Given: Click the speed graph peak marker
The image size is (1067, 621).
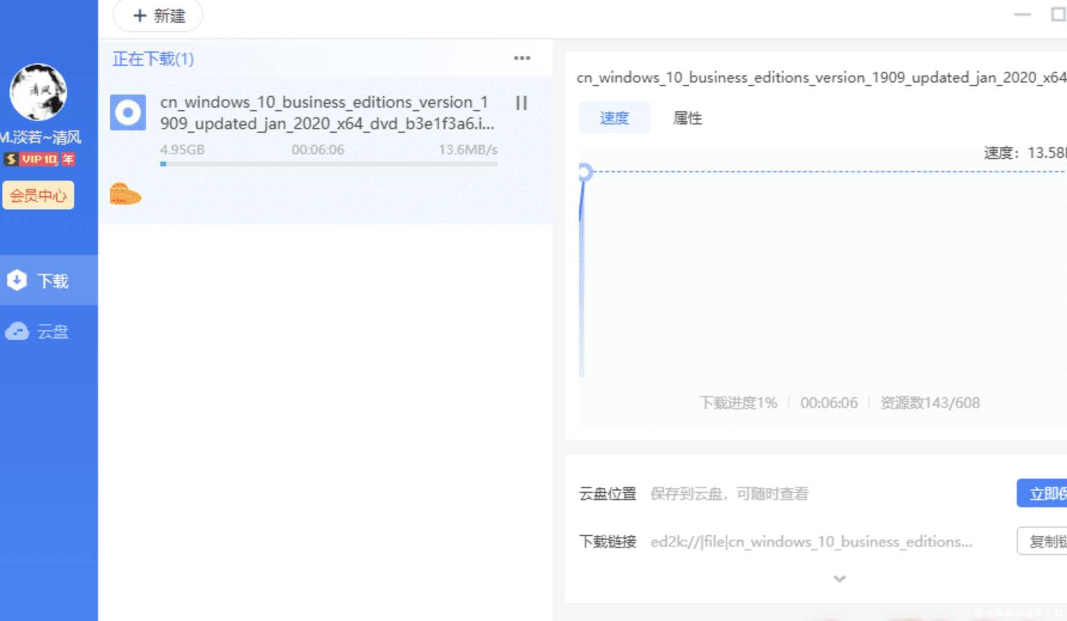Looking at the screenshot, I should coord(585,172).
